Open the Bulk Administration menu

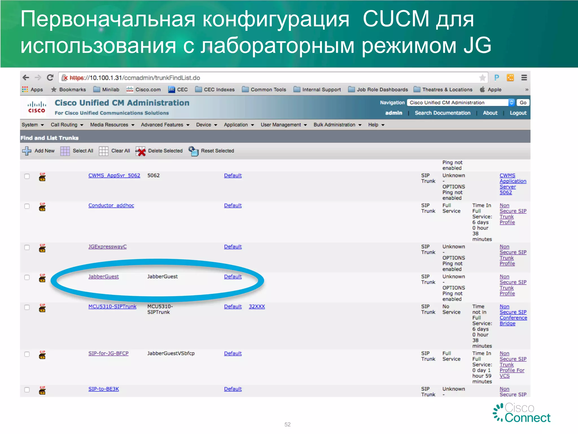point(338,125)
